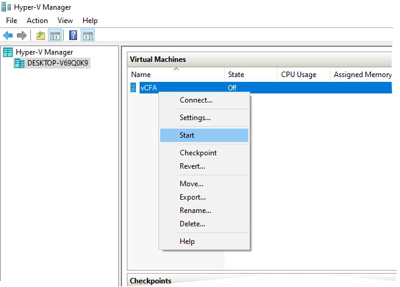Open the Help menu in menu bar
The height and width of the screenshot is (287, 400).
(90, 21)
